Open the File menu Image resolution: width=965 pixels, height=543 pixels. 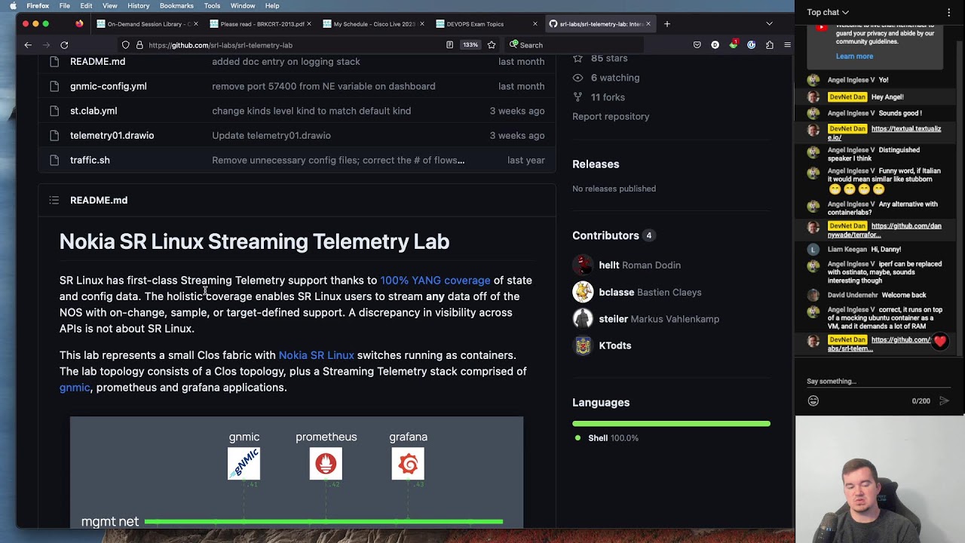click(x=65, y=6)
